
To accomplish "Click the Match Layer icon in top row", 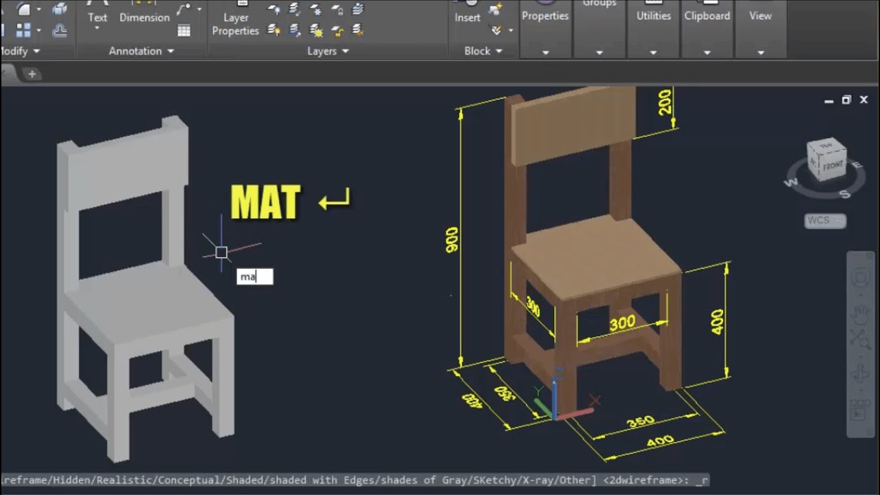I will [357, 10].
